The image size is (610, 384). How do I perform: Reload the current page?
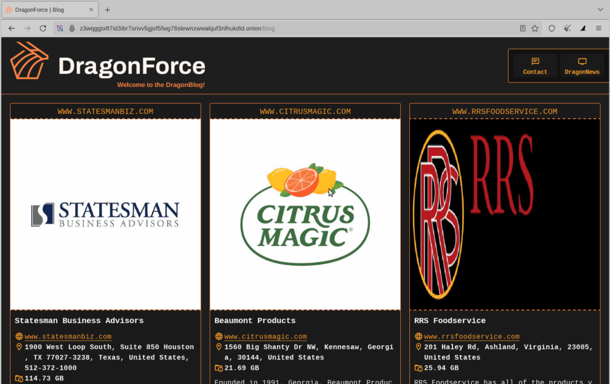[43, 29]
